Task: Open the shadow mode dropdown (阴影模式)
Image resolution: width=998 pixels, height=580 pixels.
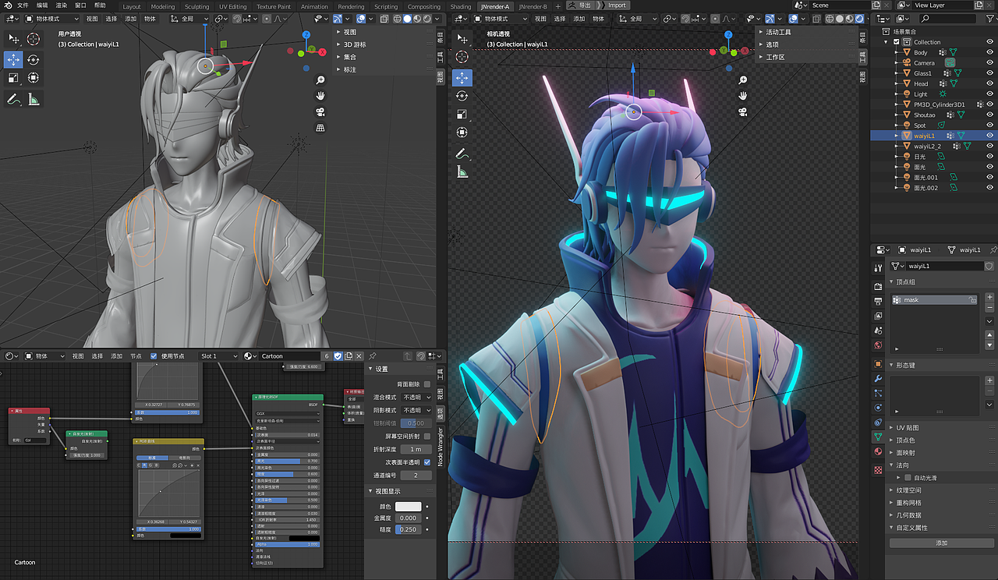Action: (416, 410)
